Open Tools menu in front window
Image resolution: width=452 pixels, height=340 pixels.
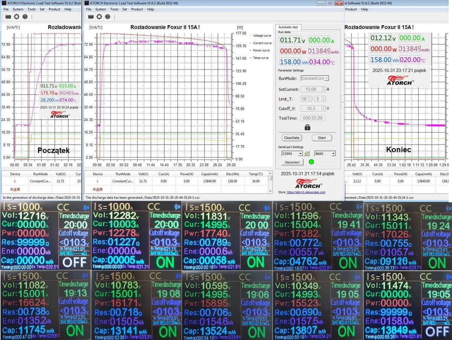click(x=114, y=9)
